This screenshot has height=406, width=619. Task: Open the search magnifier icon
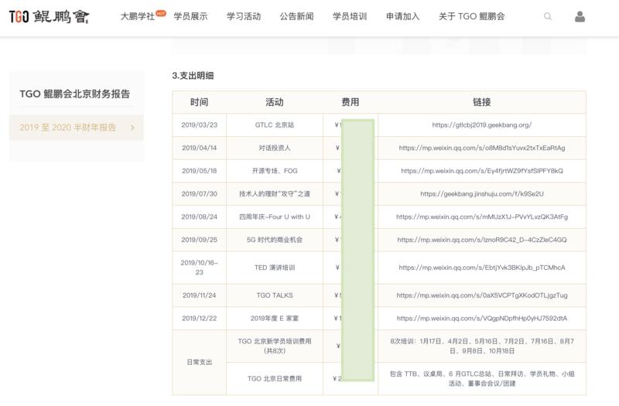[548, 16]
